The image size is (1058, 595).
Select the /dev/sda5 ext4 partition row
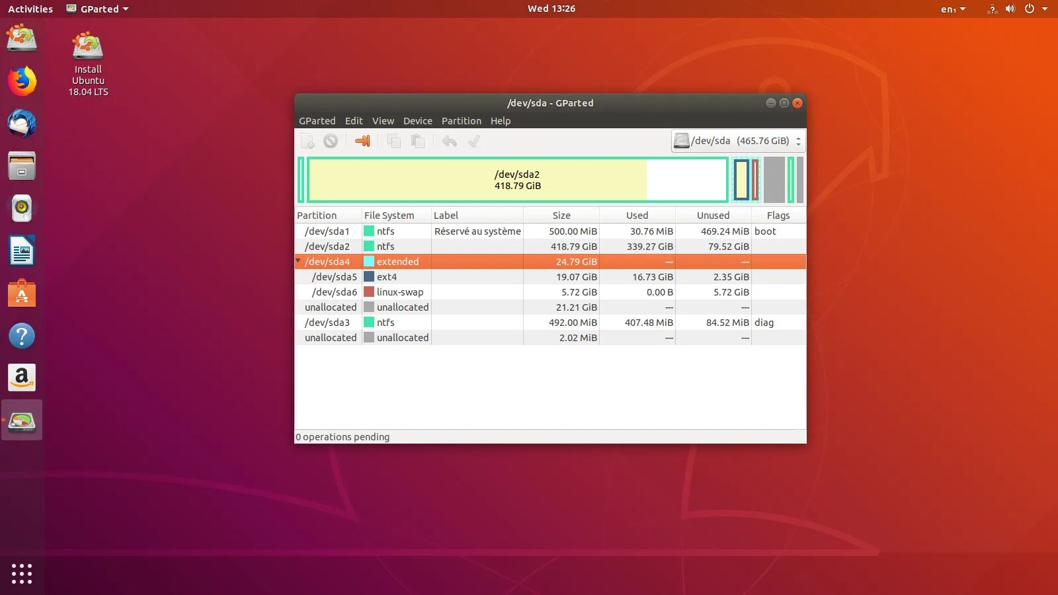[550, 276]
